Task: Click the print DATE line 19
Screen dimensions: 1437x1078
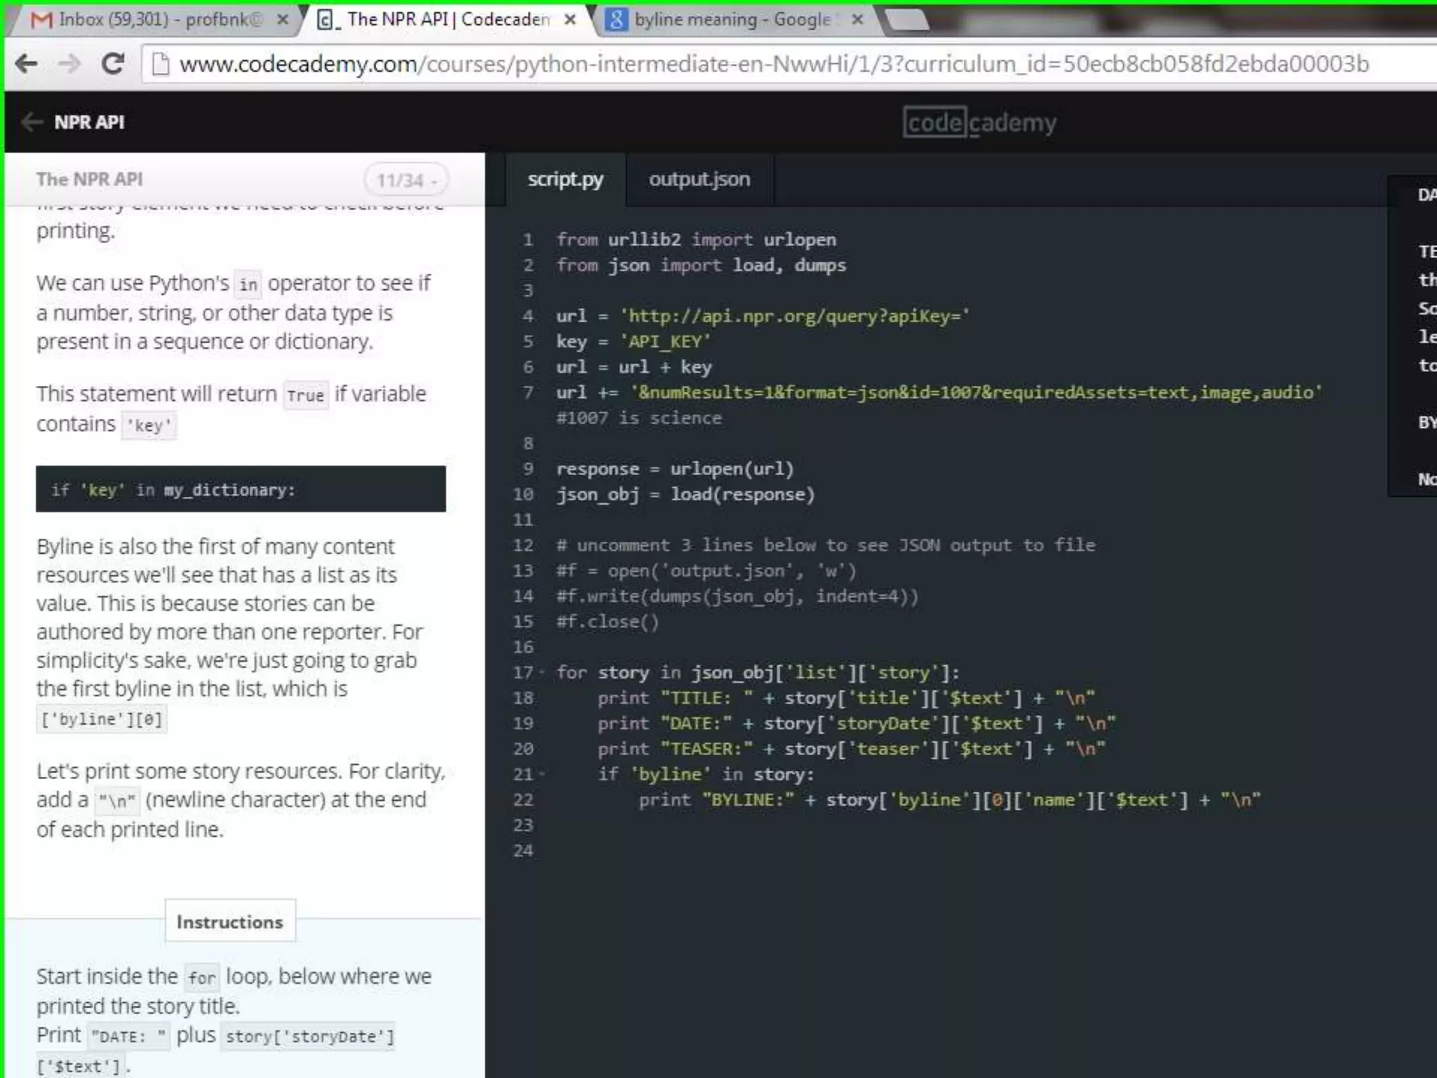Action: point(857,724)
